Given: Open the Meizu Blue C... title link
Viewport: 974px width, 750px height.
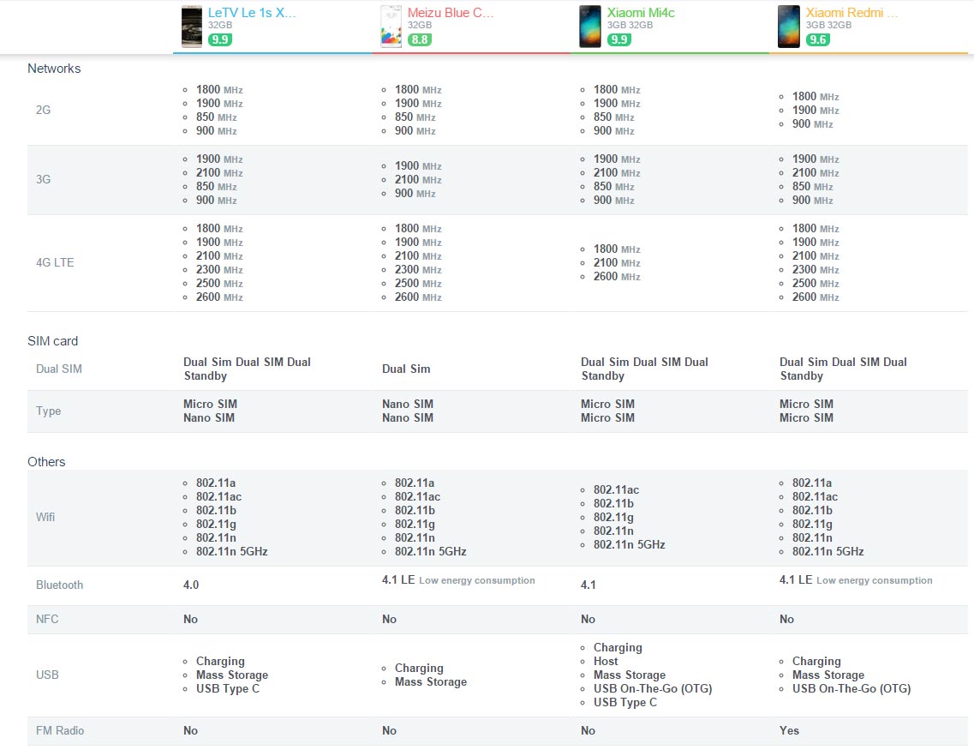Looking at the screenshot, I should point(451,12).
